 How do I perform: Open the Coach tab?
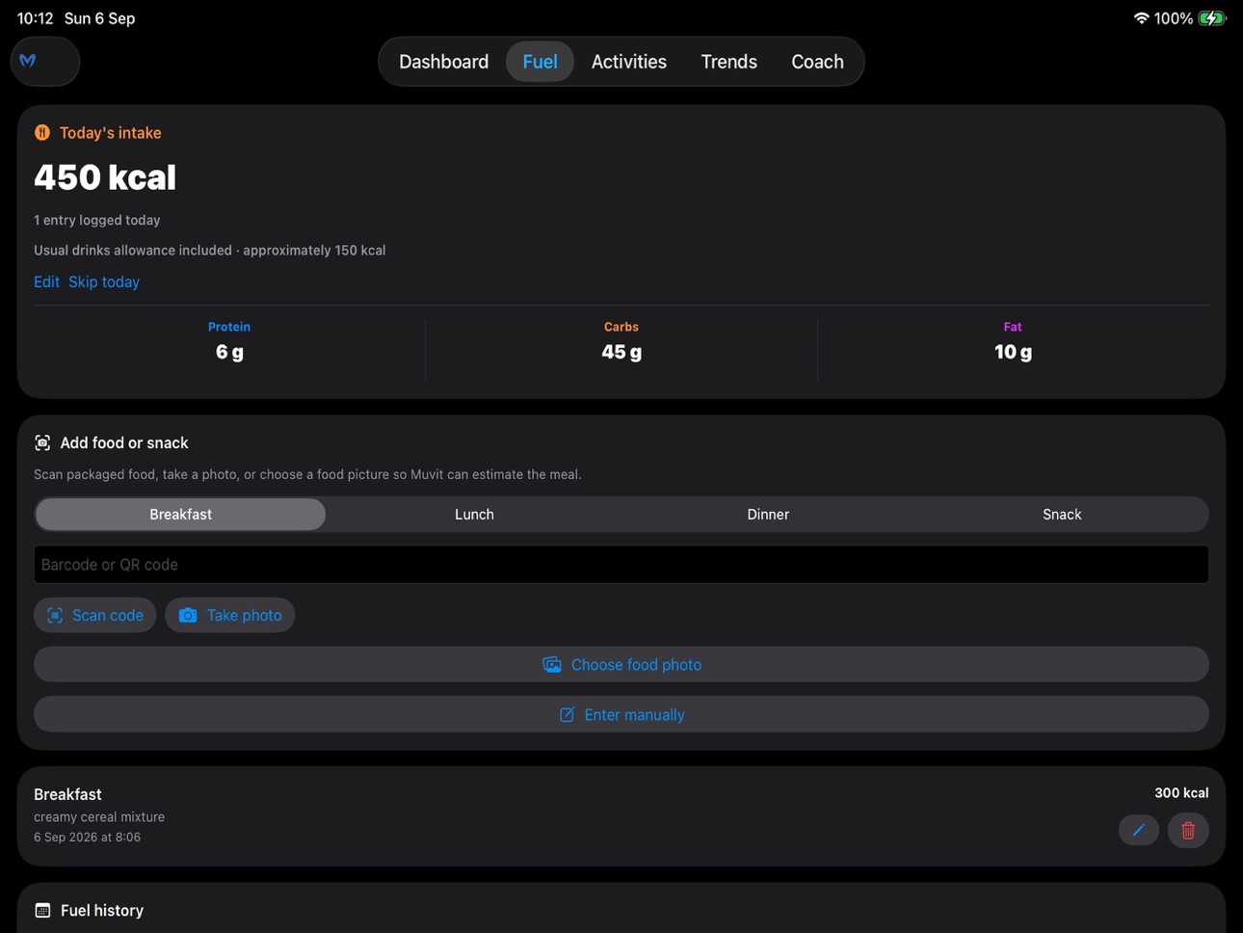click(x=817, y=62)
